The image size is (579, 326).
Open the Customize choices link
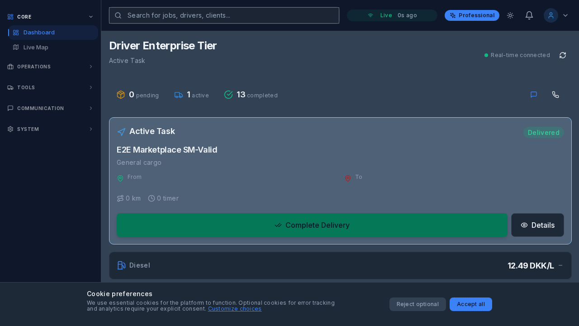[234, 309]
